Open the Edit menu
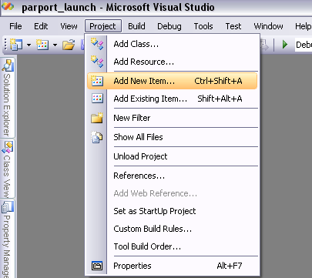 point(41,26)
